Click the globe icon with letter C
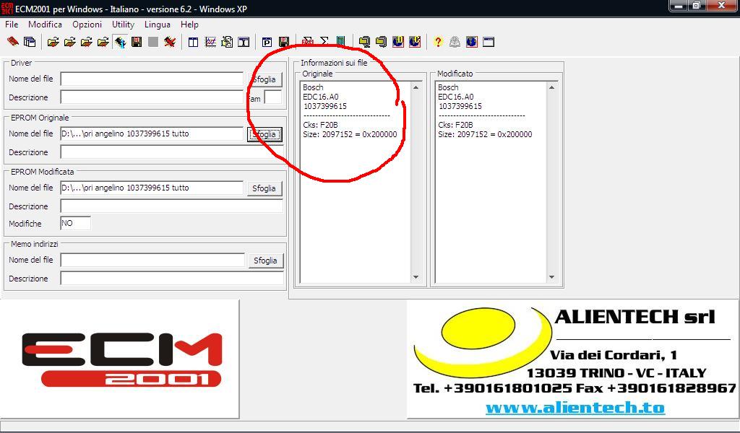Image resolution: width=740 pixels, height=433 pixels. pyautogui.click(x=415, y=42)
